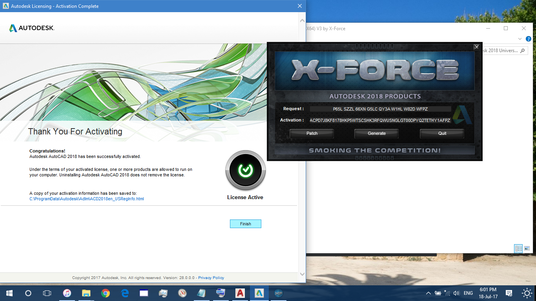The height and width of the screenshot is (301, 536).
Task: Open File Explorer from the taskbar
Action: click(x=86, y=293)
